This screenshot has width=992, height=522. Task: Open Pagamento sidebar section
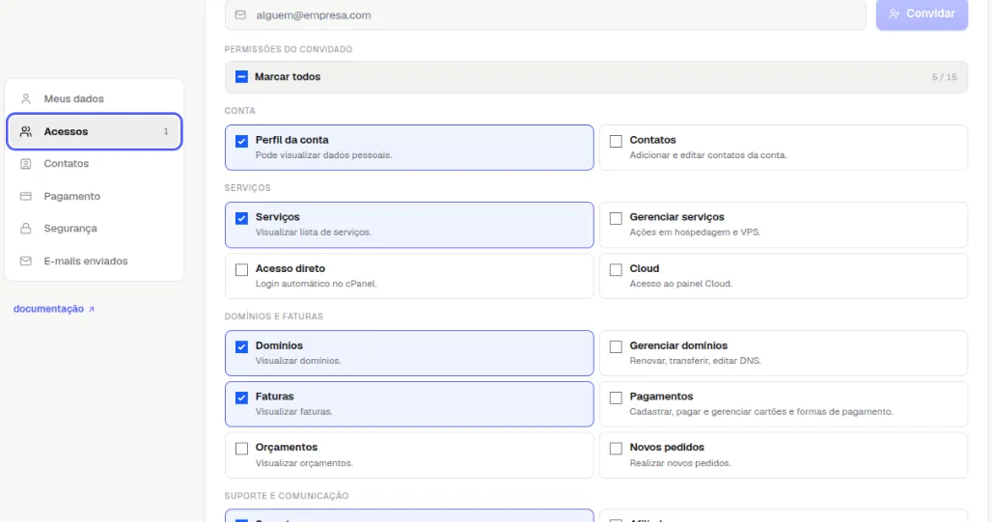tap(95, 196)
